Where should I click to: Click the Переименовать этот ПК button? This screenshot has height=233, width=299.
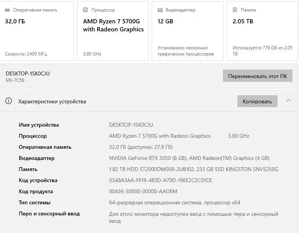(x=257, y=76)
